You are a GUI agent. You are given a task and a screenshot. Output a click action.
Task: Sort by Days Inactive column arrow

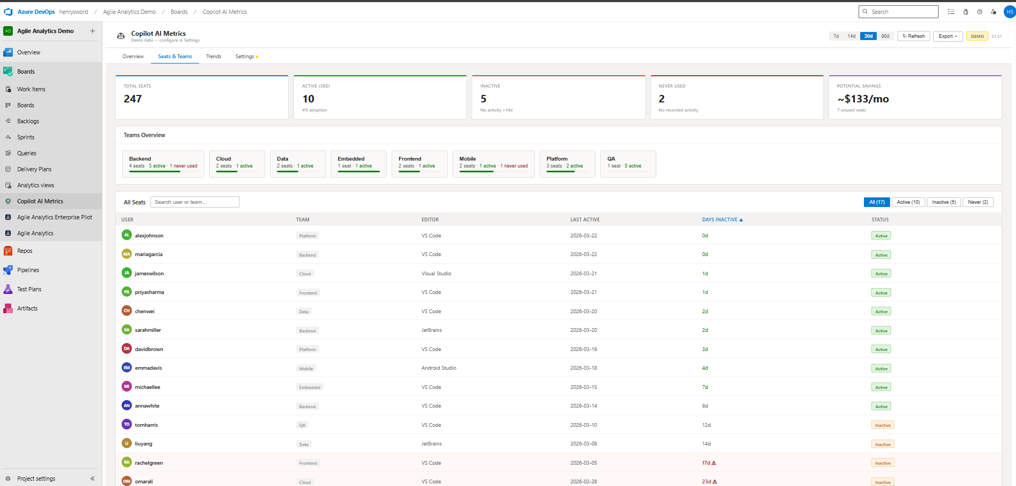coord(741,219)
